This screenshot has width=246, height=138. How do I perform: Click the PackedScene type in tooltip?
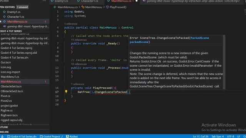pyautogui.click(x=199, y=38)
